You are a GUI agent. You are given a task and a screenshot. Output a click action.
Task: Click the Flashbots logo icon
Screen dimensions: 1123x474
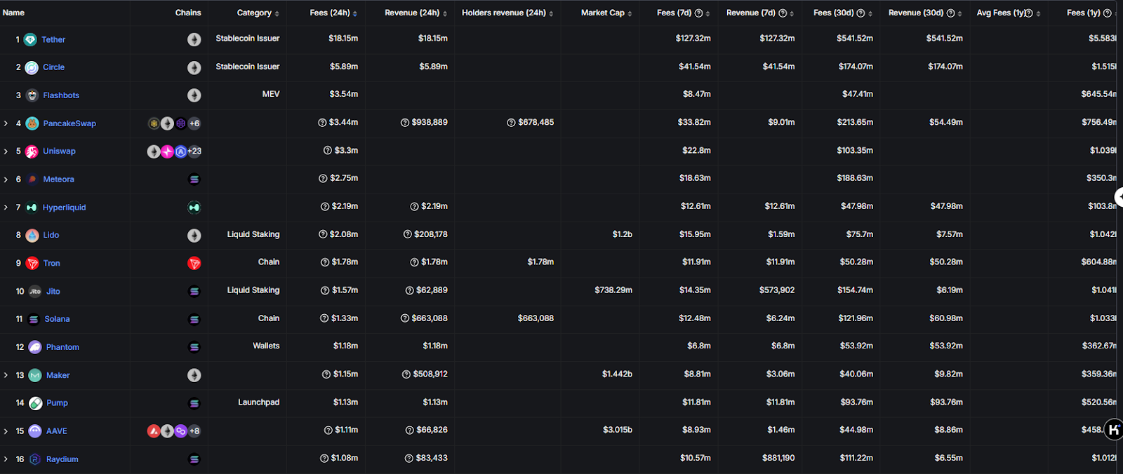32,95
